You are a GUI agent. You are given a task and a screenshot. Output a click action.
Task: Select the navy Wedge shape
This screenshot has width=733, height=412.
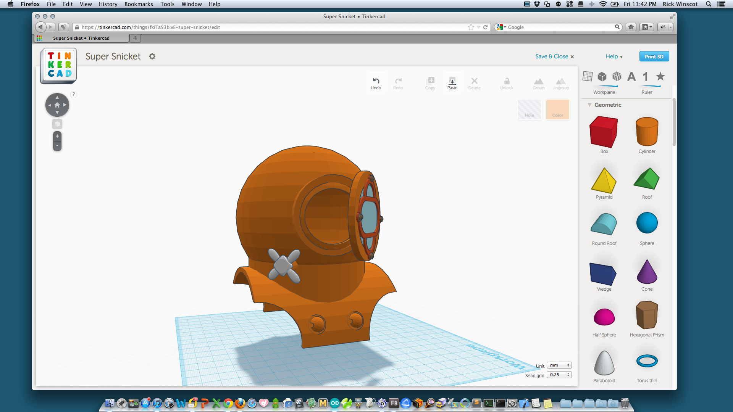click(x=603, y=274)
